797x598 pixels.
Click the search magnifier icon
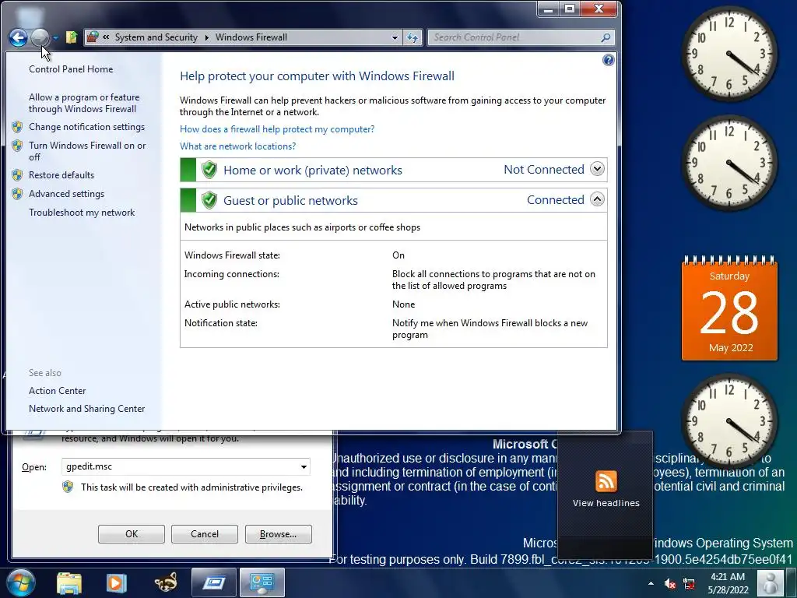coord(606,37)
